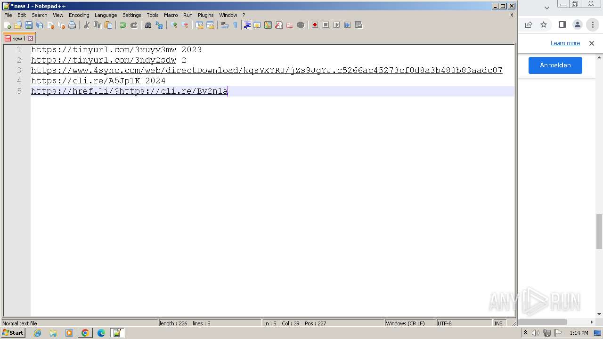This screenshot has width=603, height=339.
Task: Open the Macro menu
Action: pyautogui.click(x=171, y=15)
